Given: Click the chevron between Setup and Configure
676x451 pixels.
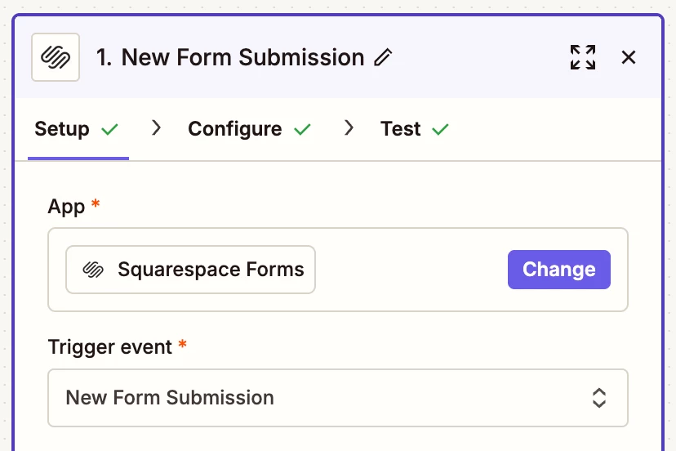Looking at the screenshot, I should pos(158,128).
